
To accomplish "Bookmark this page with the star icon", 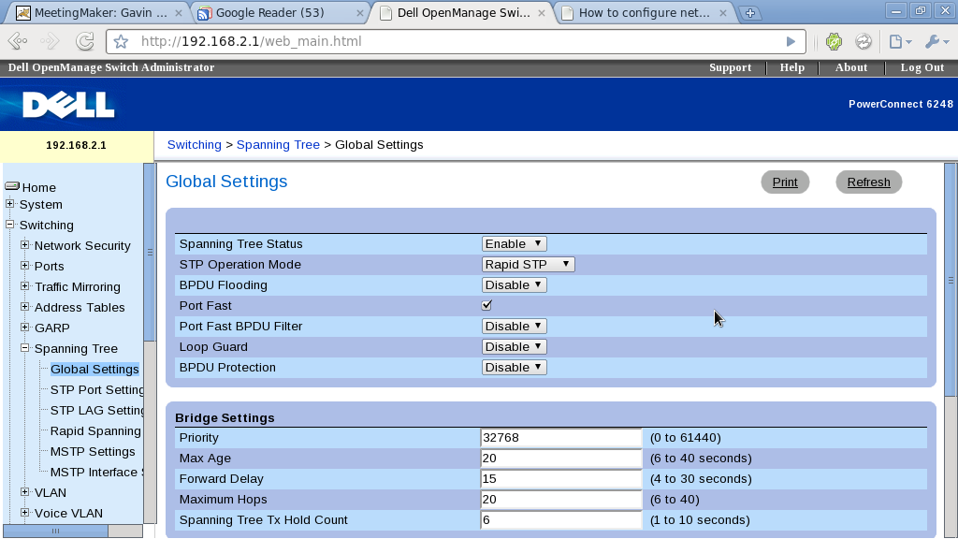I will tap(121, 41).
